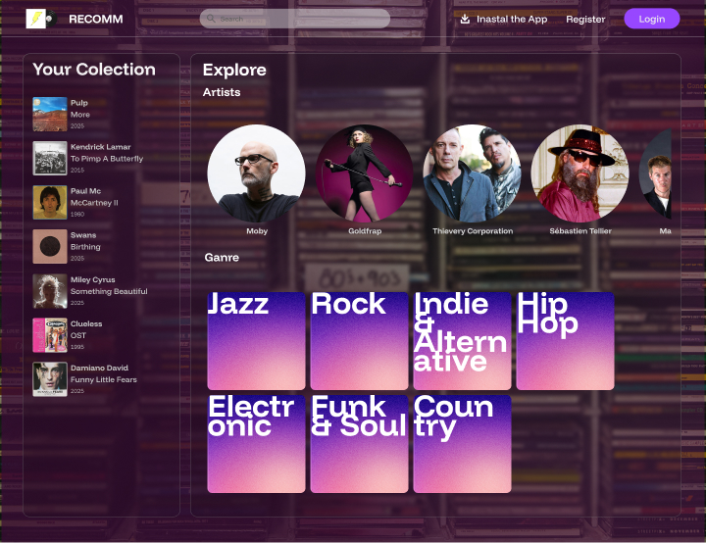
Task: Click the RECOMM brand name
Action: pyautogui.click(x=95, y=19)
